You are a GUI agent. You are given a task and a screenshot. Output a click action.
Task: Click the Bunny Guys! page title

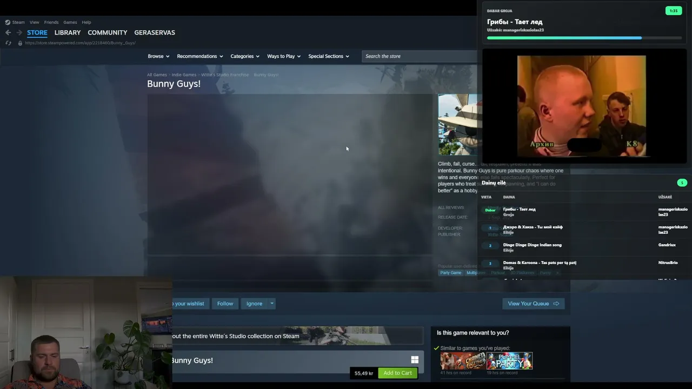[174, 84]
